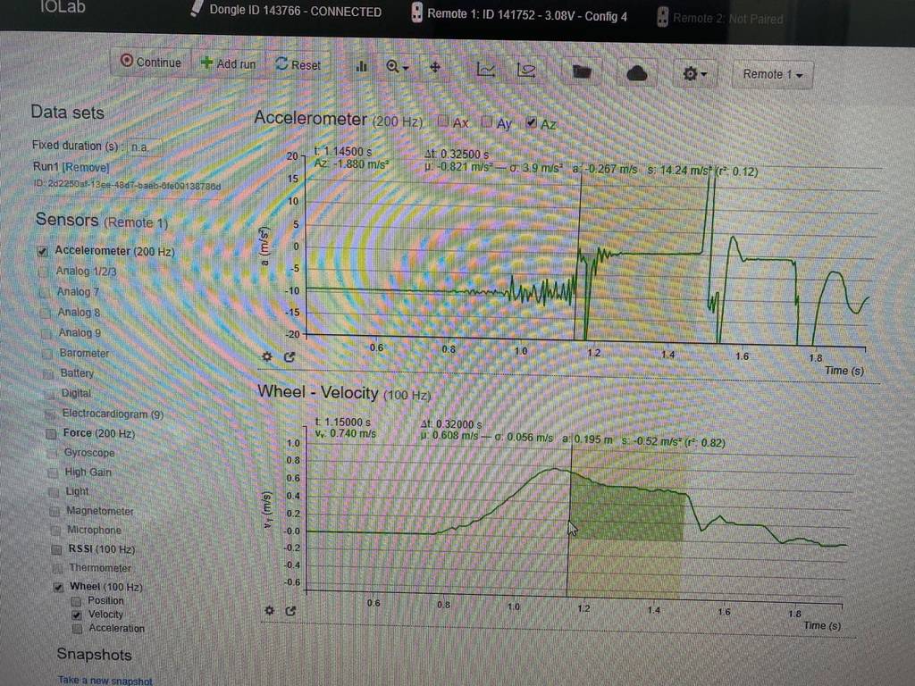
Task: Uncheck the wheel Velocity checkbox
Action: (x=77, y=615)
